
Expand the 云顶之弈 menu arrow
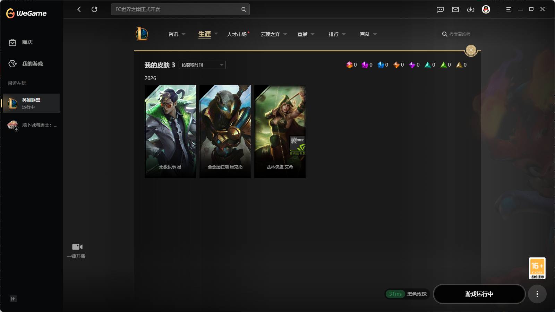pyautogui.click(x=285, y=34)
